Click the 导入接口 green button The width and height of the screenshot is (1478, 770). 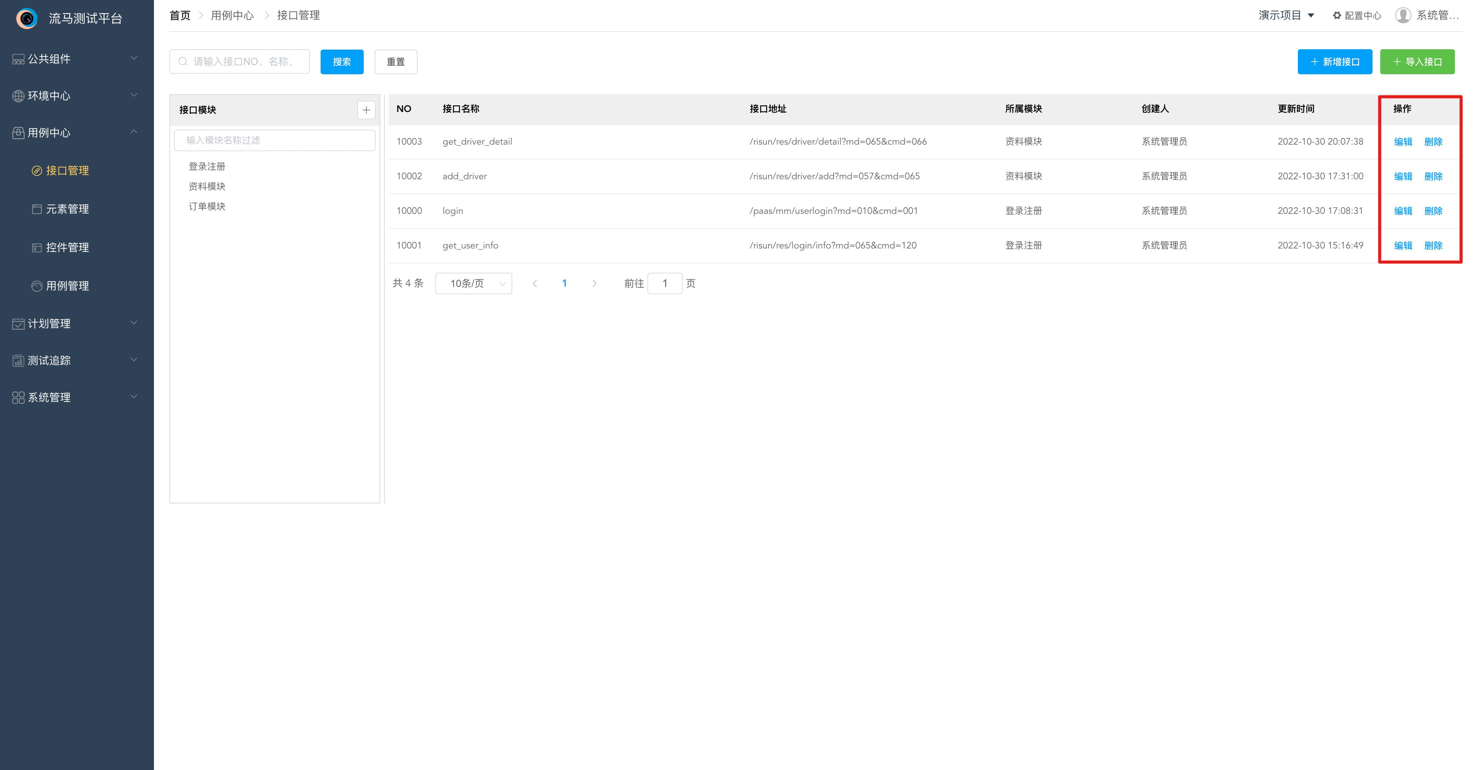pos(1416,62)
